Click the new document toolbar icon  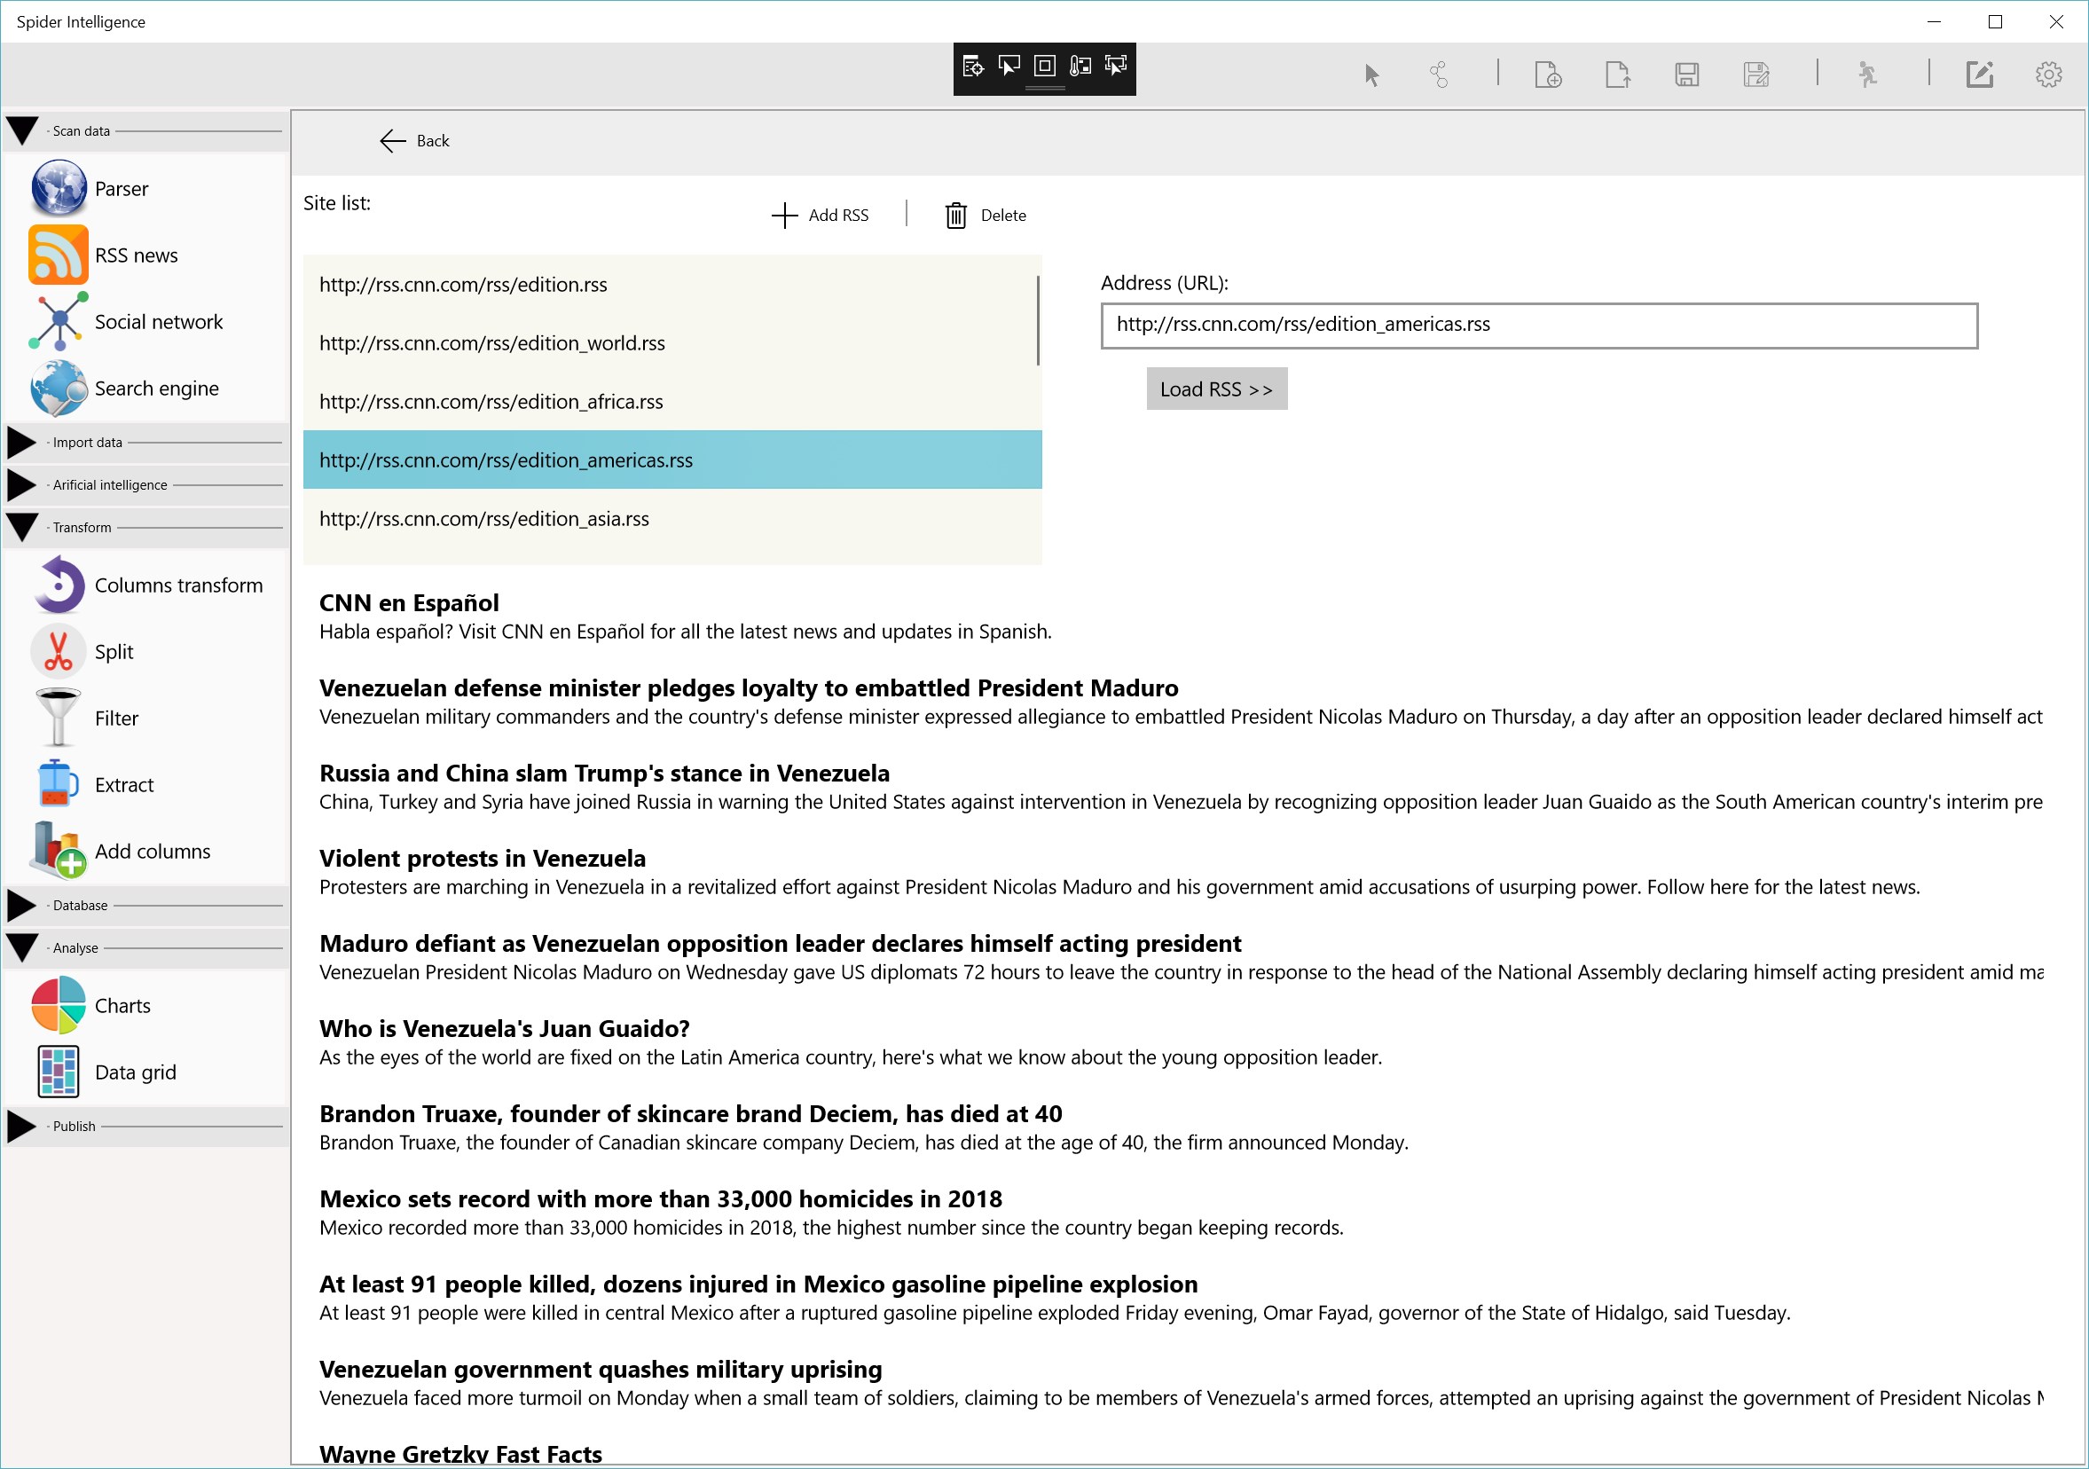(x=1547, y=74)
